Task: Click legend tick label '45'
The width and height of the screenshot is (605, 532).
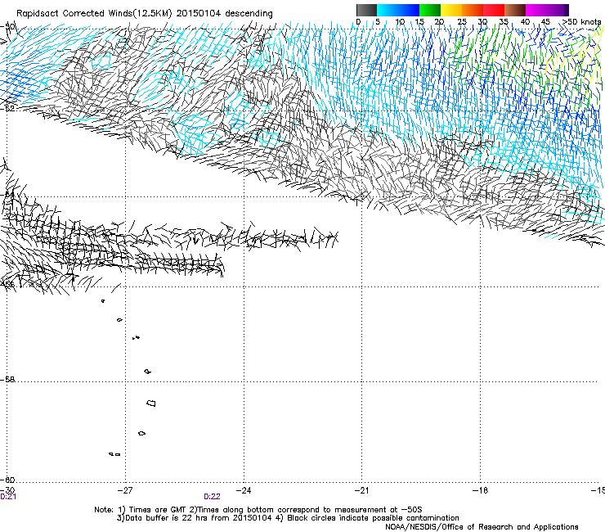Action: pyautogui.click(x=544, y=22)
